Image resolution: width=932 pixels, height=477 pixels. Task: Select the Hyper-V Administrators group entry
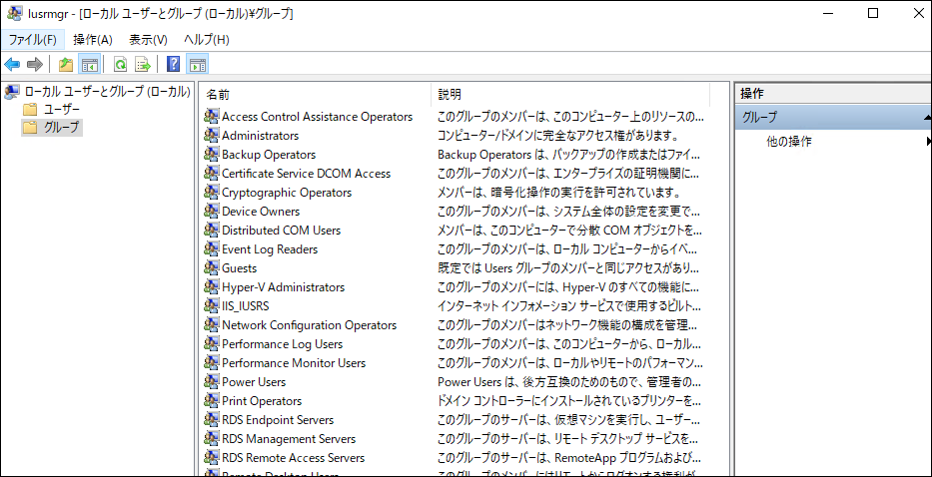coord(283,287)
